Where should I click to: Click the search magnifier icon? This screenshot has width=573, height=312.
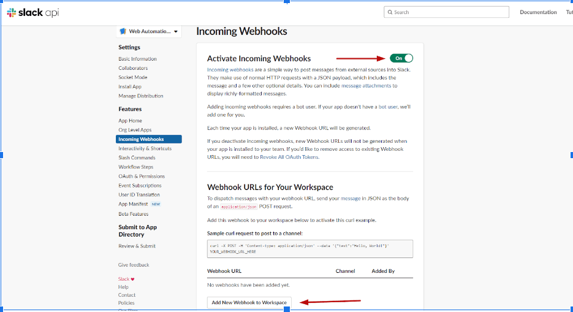coord(390,12)
